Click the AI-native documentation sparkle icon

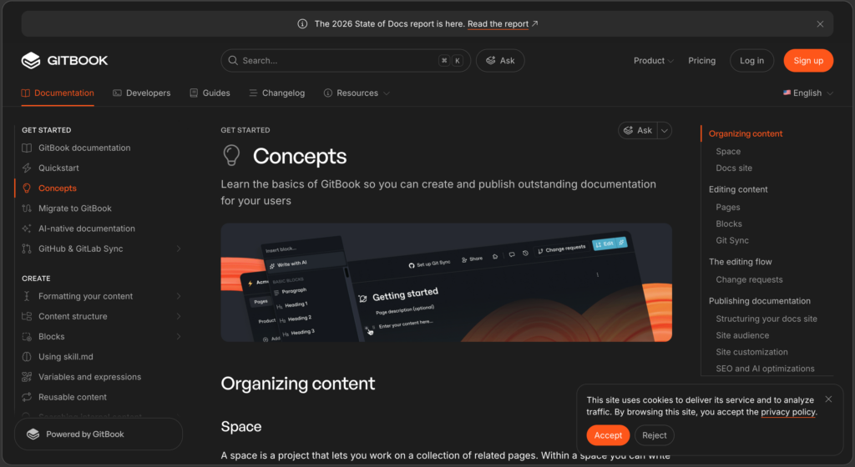(27, 228)
